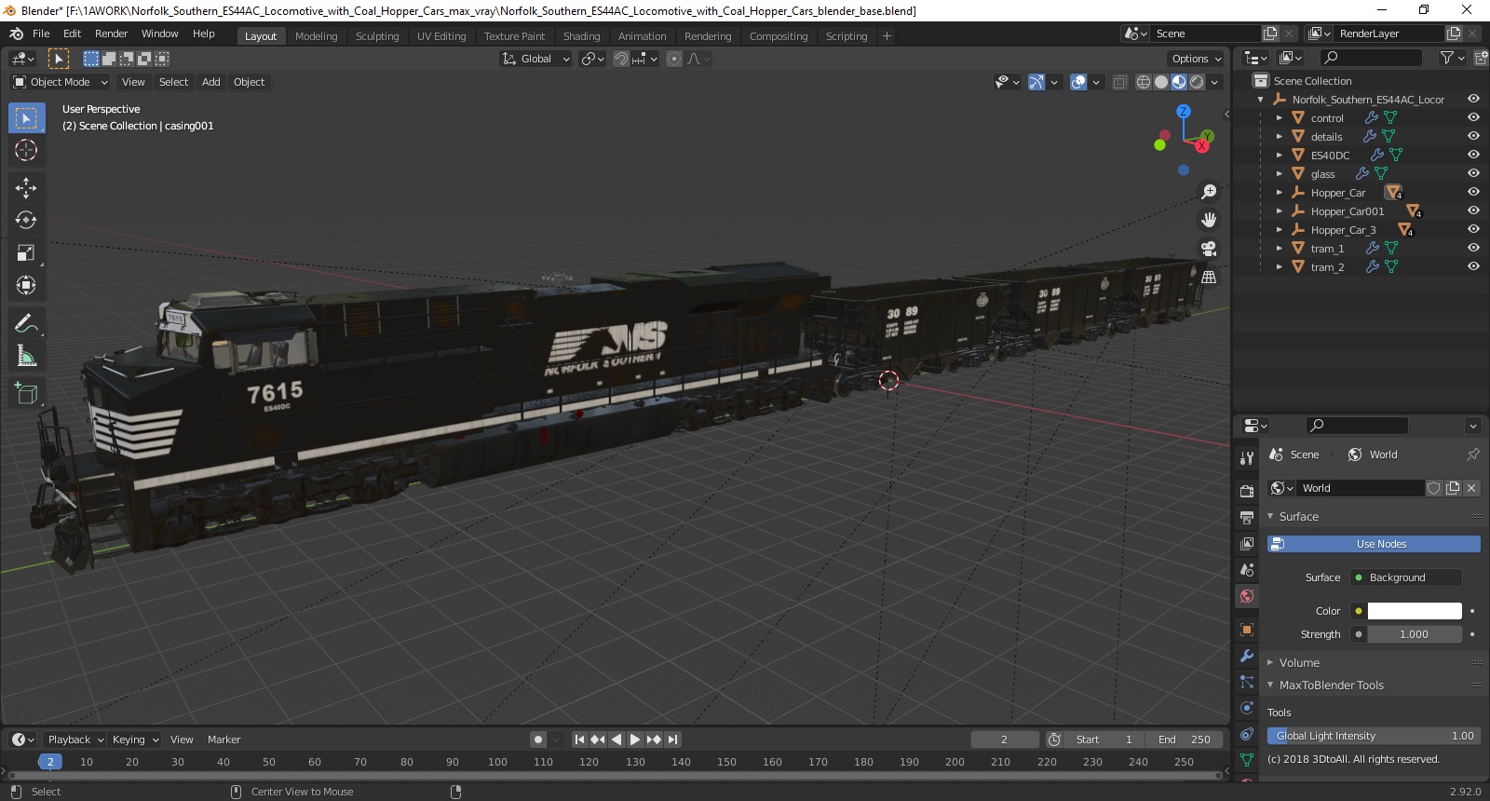Open the File menu
Image resolution: width=1490 pixels, height=801 pixels.
pos(41,34)
